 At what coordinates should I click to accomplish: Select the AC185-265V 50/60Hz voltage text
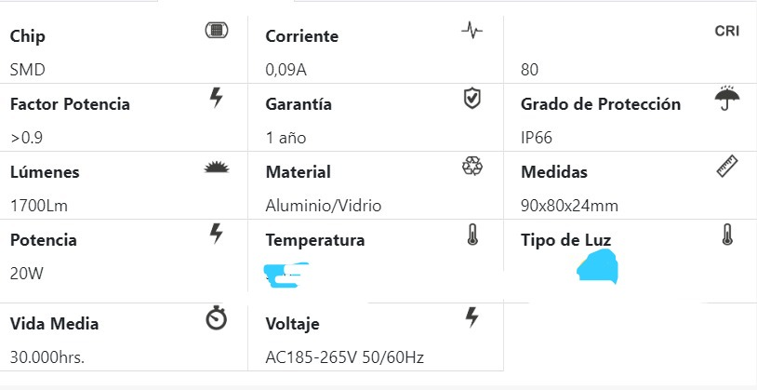coord(345,357)
